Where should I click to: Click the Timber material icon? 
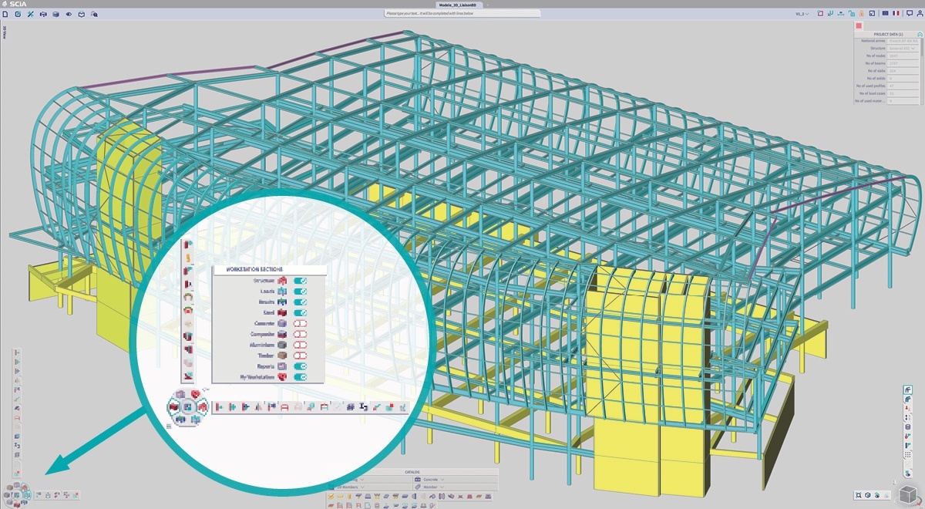282,356
